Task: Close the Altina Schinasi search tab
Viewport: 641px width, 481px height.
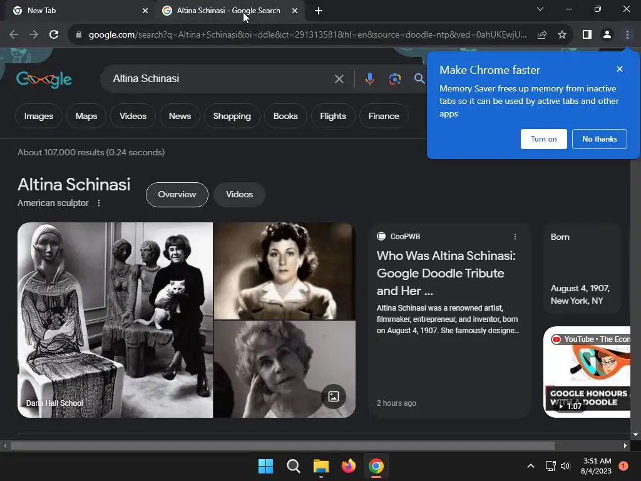Action: pyautogui.click(x=294, y=11)
